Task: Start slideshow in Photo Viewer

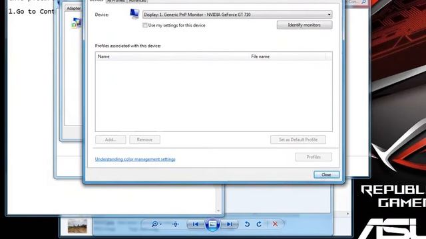Action: (212, 224)
